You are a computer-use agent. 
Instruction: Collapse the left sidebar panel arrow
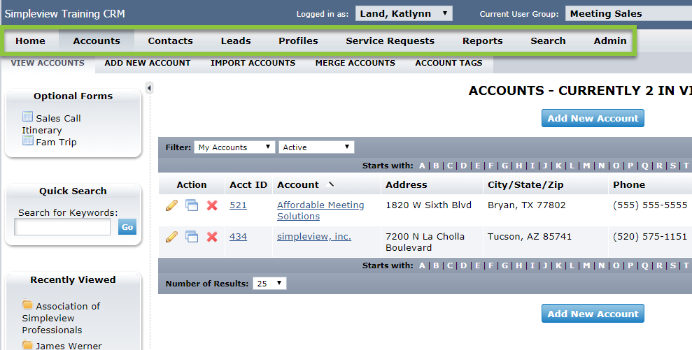149,88
